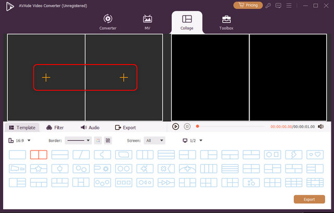The image size is (334, 213).
Task: Open the 1/2 display size dropdown
Action: pos(193,141)
